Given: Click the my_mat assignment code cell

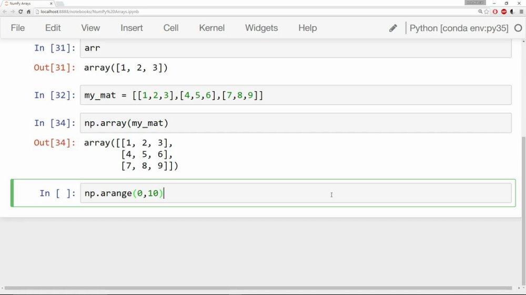Looking at the screenshot, I should (296, 95).
